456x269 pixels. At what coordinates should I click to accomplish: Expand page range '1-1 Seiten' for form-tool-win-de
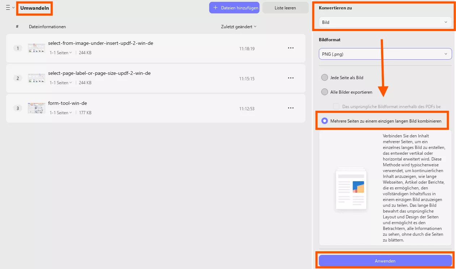pos(60,113)
